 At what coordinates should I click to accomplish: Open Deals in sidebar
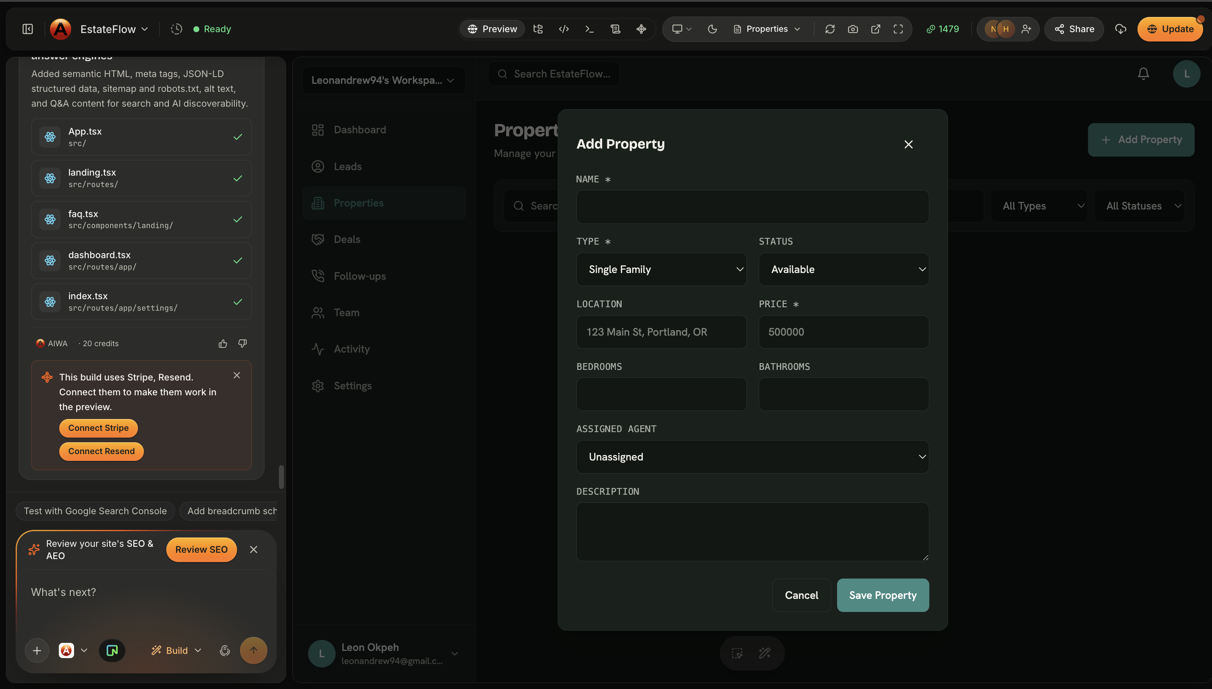click(384, 240)
